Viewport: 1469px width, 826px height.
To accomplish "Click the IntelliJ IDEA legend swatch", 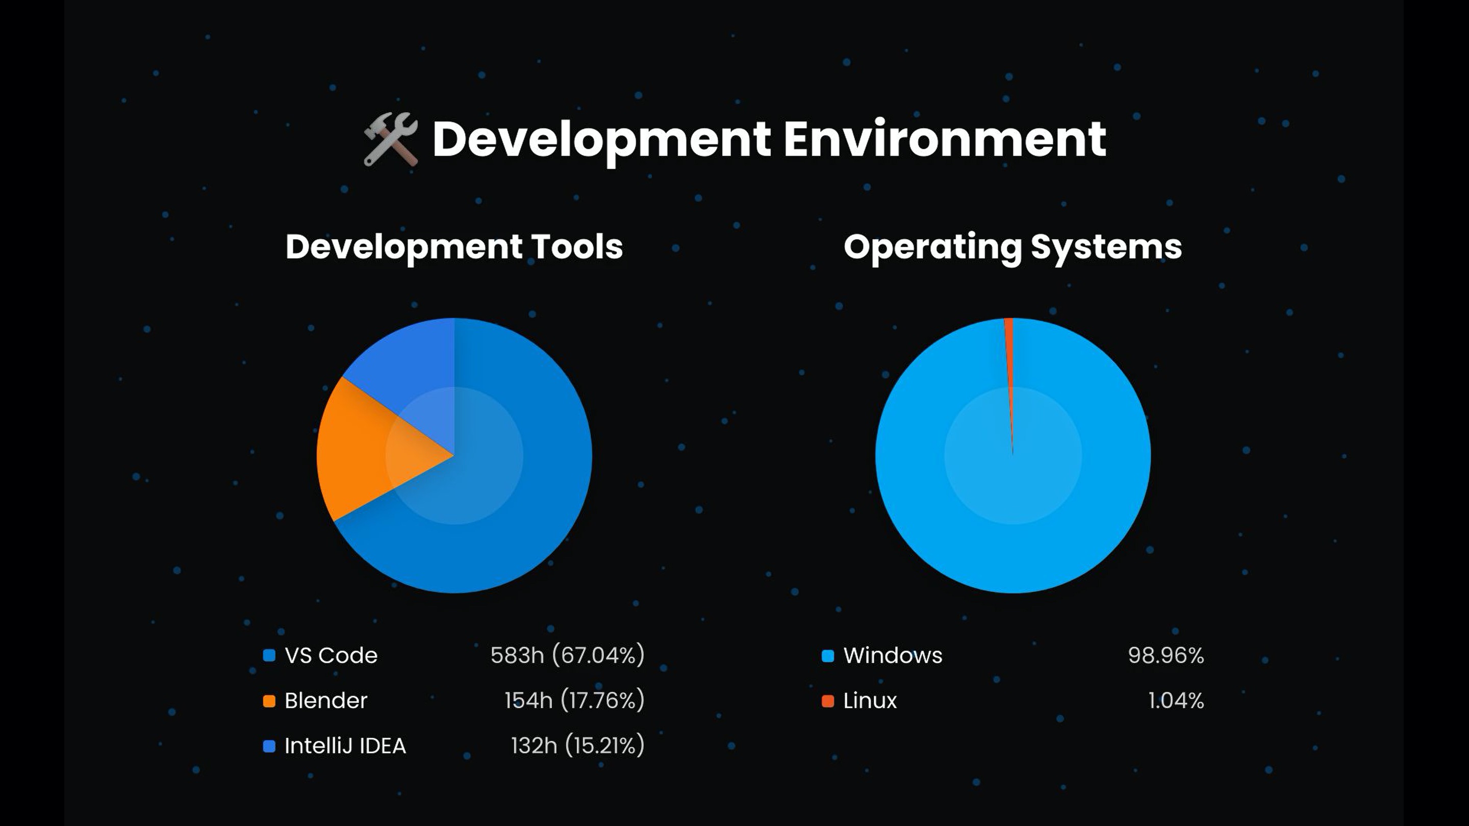I will pyautogui.click(x=269, y=746).
